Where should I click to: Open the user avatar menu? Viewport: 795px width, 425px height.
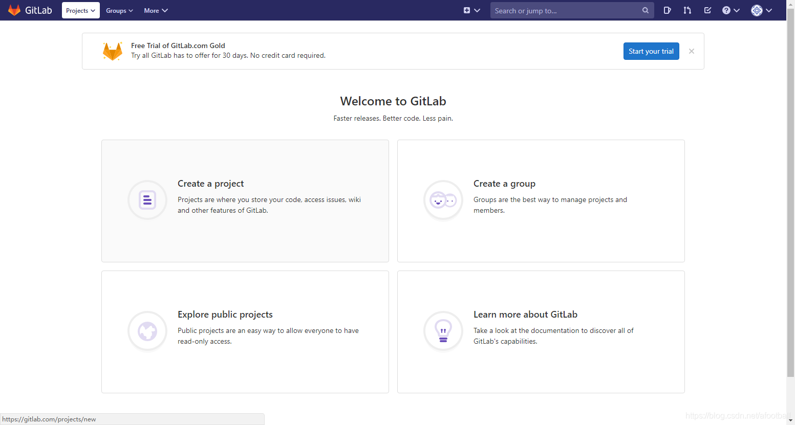point(761,10)
